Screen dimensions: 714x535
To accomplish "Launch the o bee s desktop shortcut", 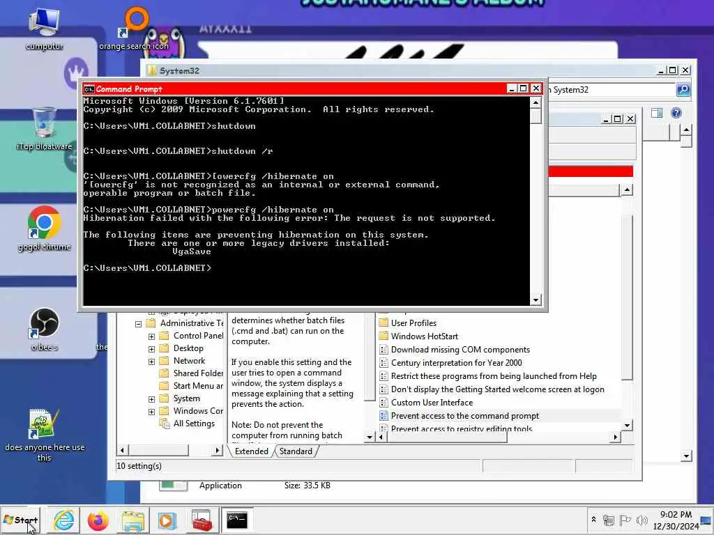I will (44, 329).
